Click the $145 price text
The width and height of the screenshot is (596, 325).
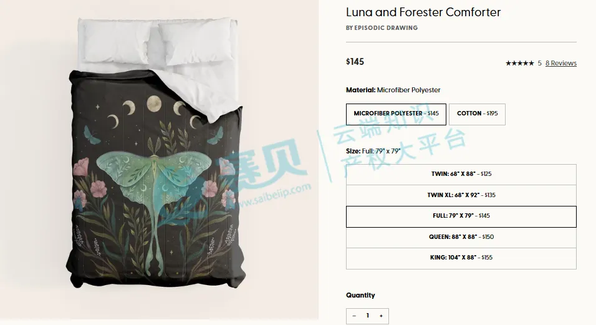[x=355, y=62]
